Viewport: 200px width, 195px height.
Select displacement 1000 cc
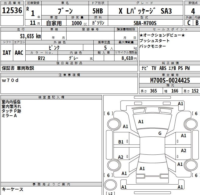[79, 23]
